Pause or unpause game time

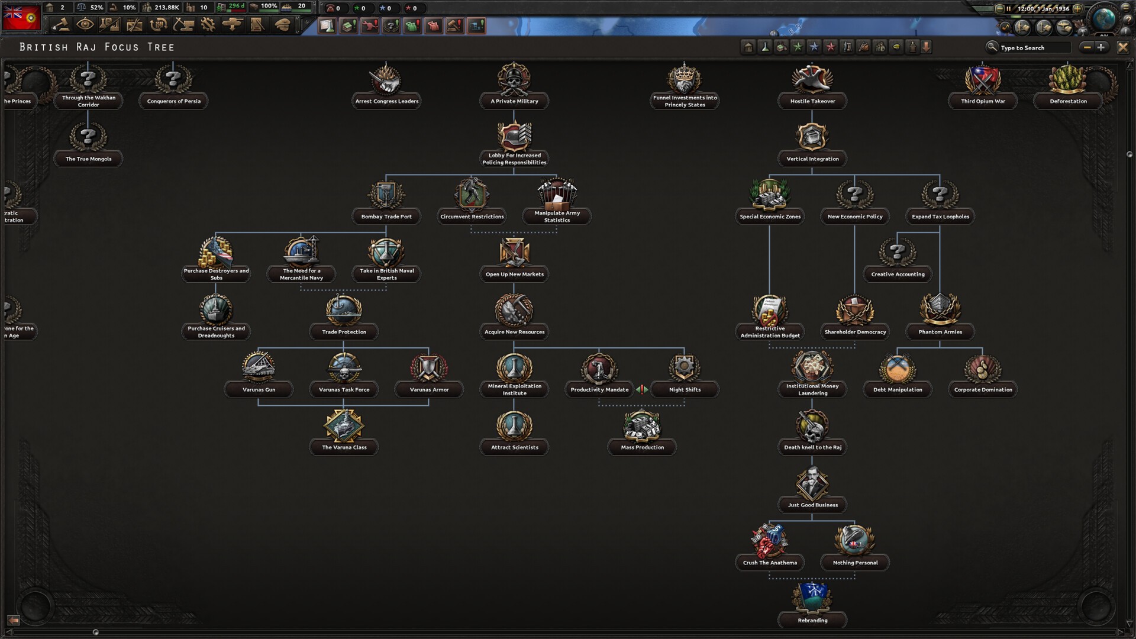pos(1008,8)
